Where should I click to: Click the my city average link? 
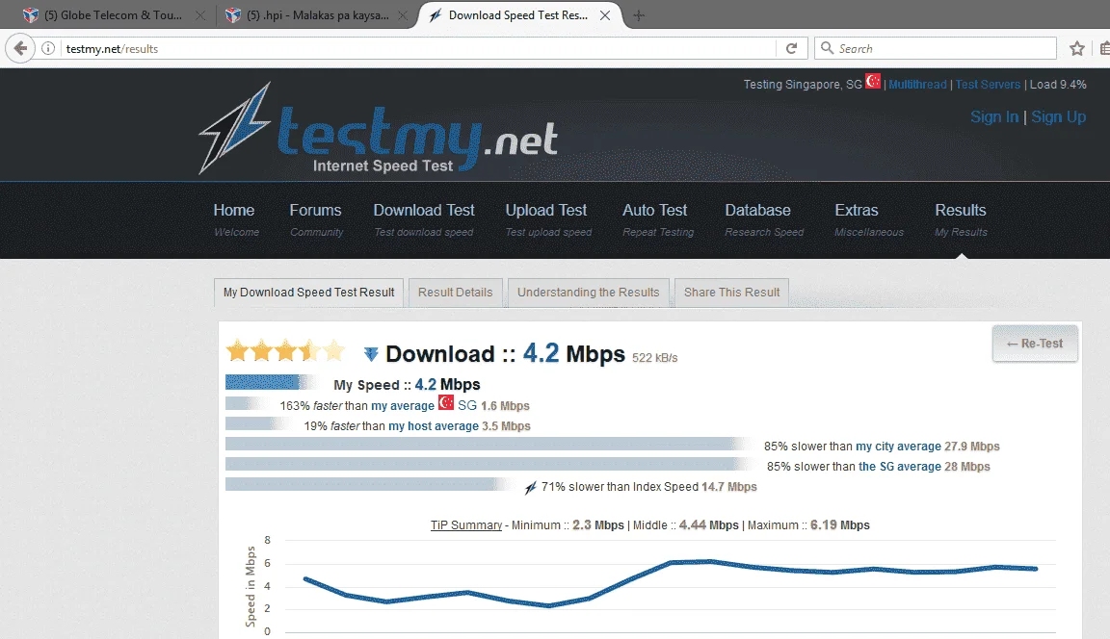898,447
